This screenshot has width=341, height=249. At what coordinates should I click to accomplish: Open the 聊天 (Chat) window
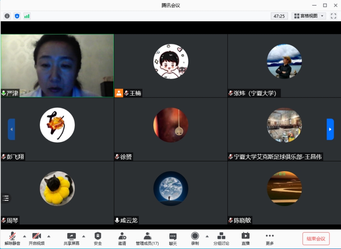click(173, 238)
